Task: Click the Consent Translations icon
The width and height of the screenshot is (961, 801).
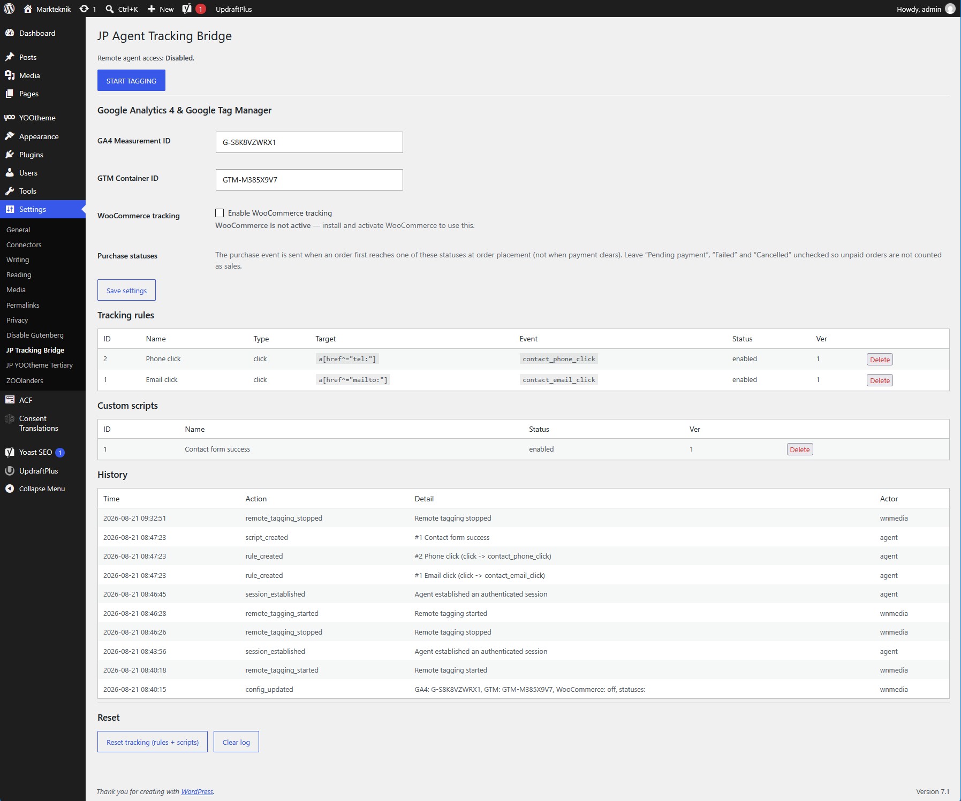Action: [x=10, y=419]
